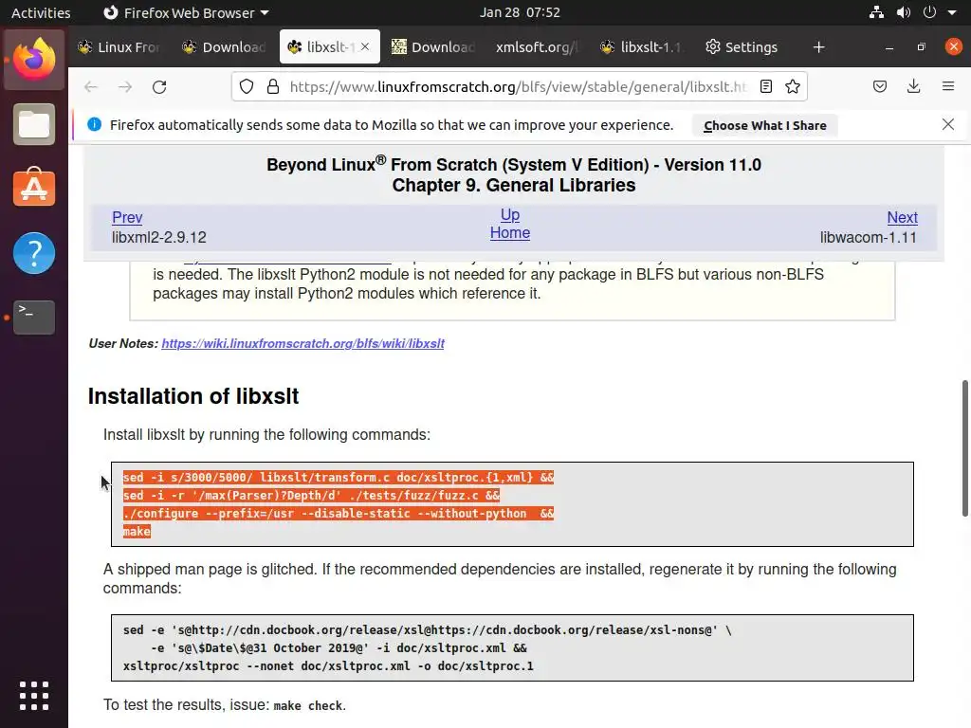971x728 pixels.
Task: Switch to the libxslt-1.1 tab
Action: [x=642, y=47]
